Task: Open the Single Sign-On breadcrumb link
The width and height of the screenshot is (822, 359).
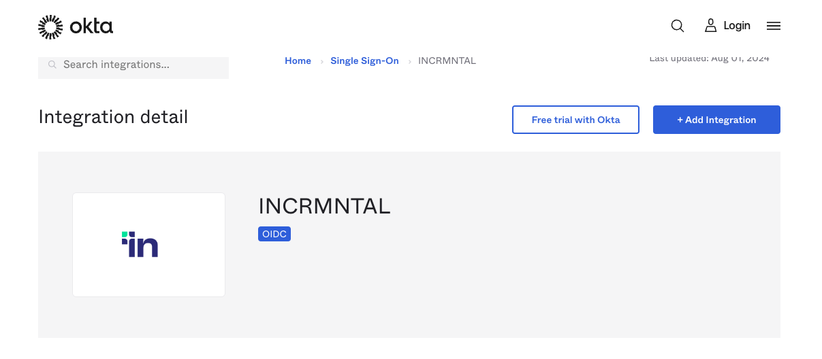Action: click(x=364, y=61)
